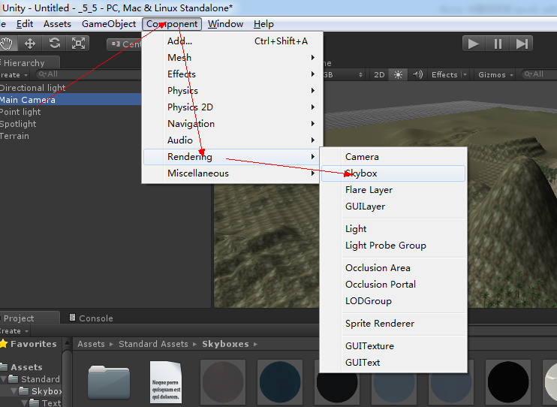Screen dimensions: 557x407
Task: Expand the Audio submenu
Action: coord(232,140)
